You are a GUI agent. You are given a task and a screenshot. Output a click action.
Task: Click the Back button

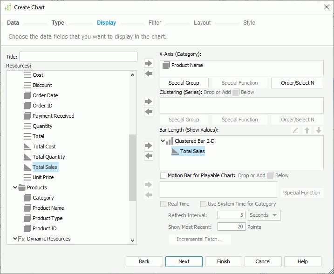tap(144, 261)
